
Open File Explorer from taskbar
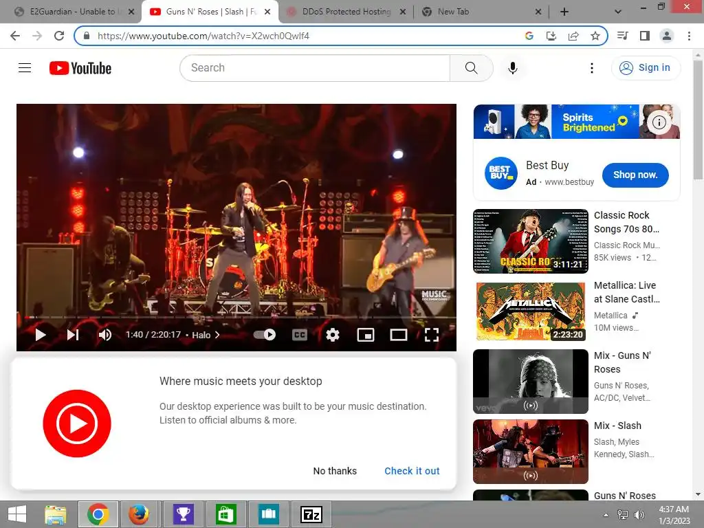pyautogui.click(x=56, y=514)
